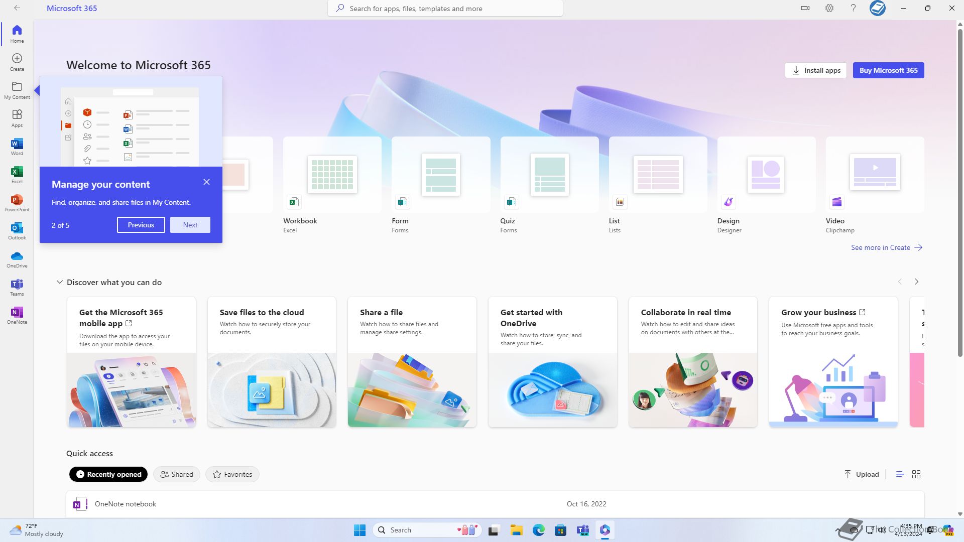Create a new Clipchamp Video
Viewport: 964px width, 542px height.
click(x=875, y=186)
